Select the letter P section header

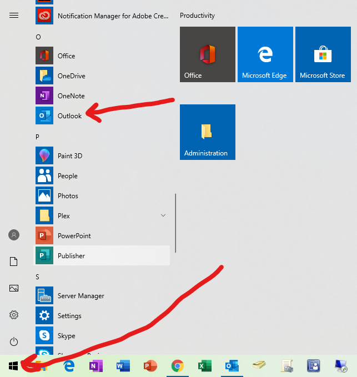(x=38, y=137)
